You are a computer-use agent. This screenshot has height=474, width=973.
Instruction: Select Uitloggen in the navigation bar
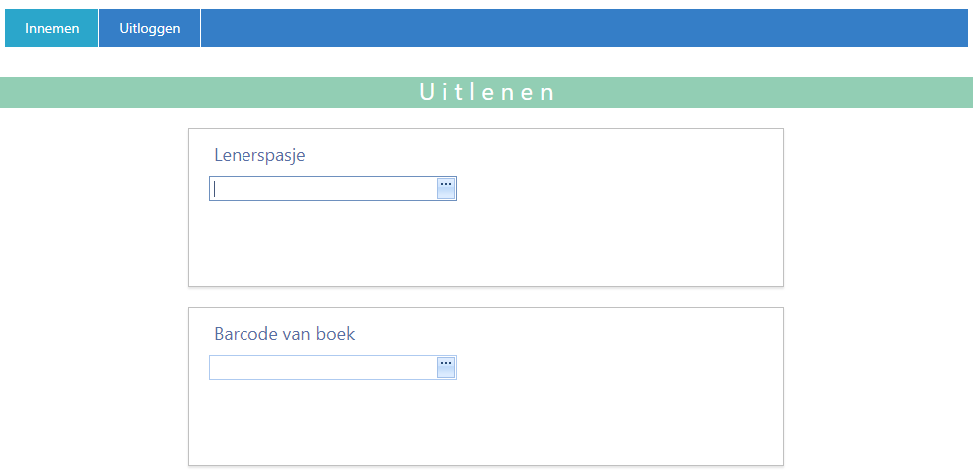(150, 28)
